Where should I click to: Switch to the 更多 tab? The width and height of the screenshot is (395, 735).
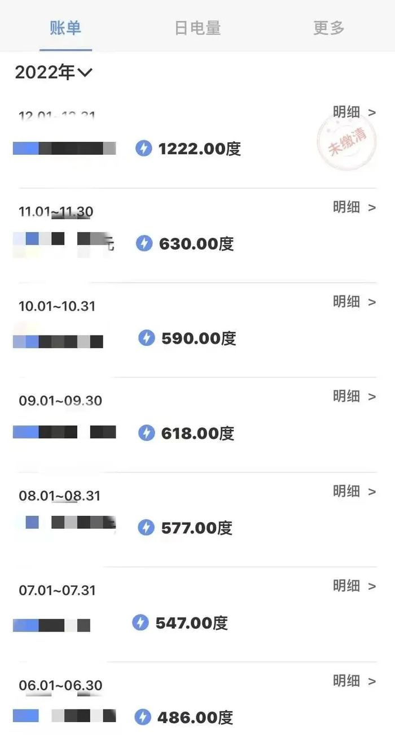coord(328,28)
